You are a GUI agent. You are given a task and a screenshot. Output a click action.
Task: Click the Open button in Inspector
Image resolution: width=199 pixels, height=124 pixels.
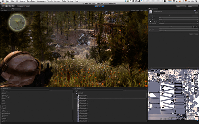pyautogui.click(x=197, y=13)
